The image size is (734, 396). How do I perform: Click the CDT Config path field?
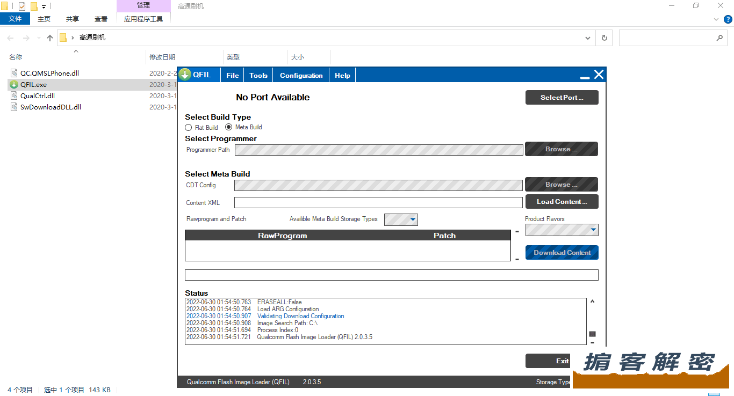[378, 185]
